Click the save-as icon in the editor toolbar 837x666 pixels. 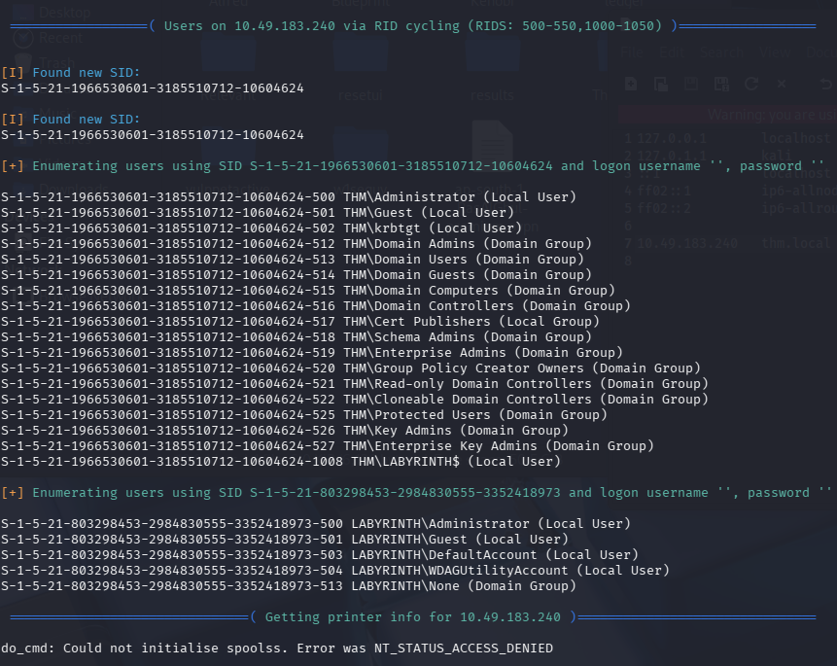pyautogui.click(x=719, y=85)
